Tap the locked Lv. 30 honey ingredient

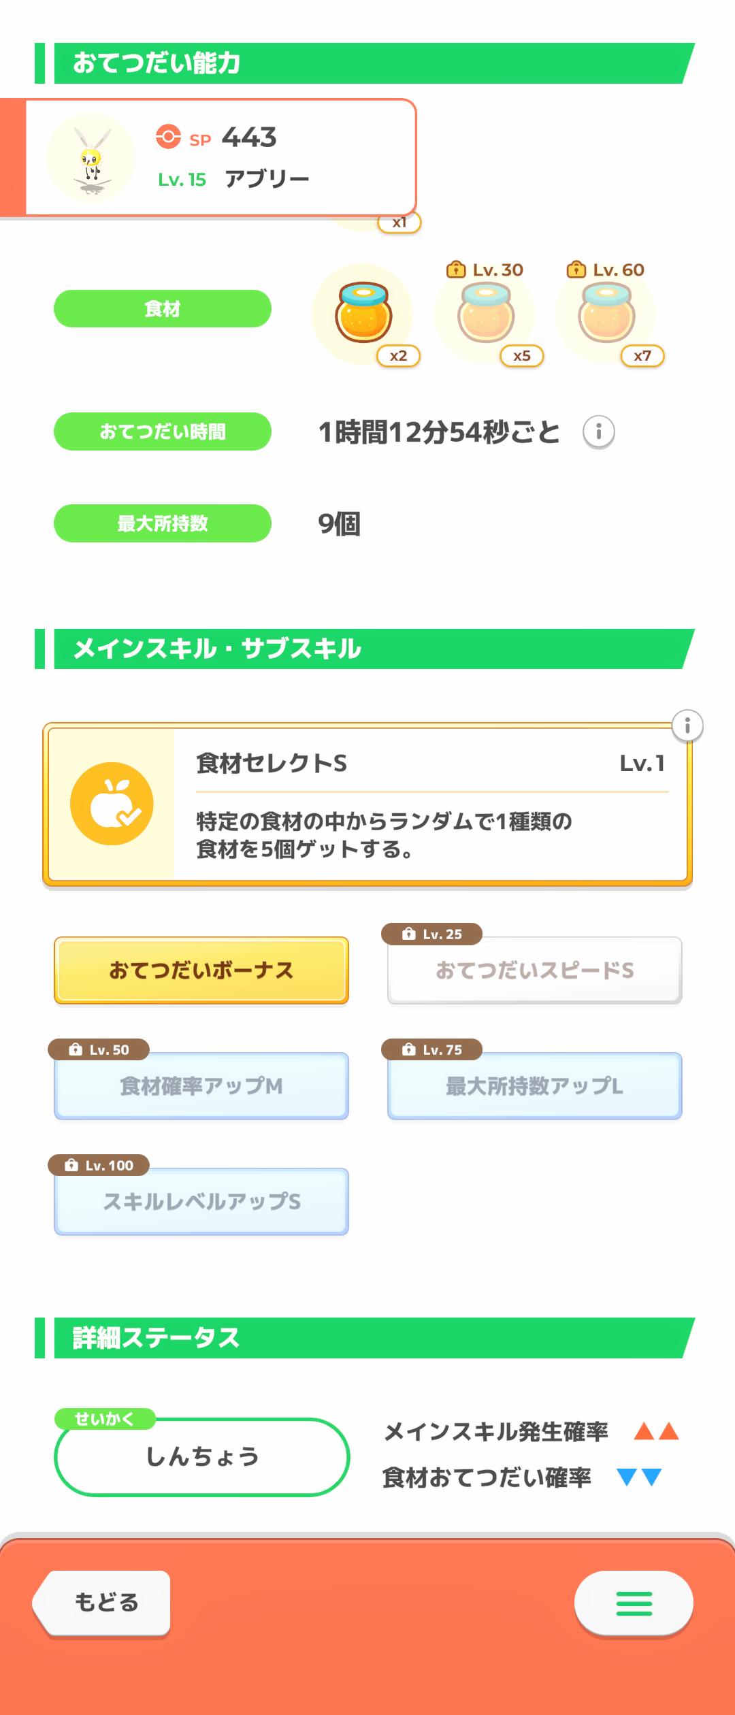(485, 314)
